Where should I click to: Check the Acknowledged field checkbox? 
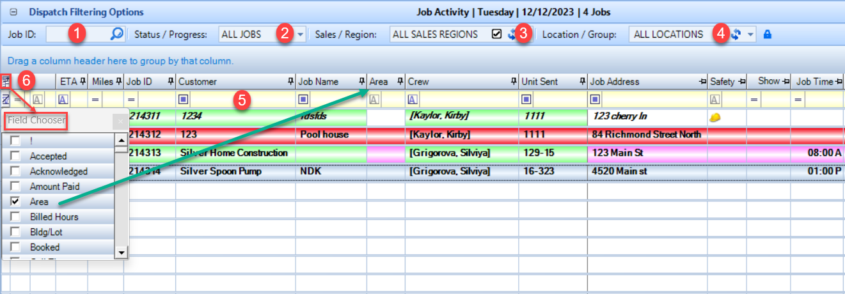coord(15,171)
